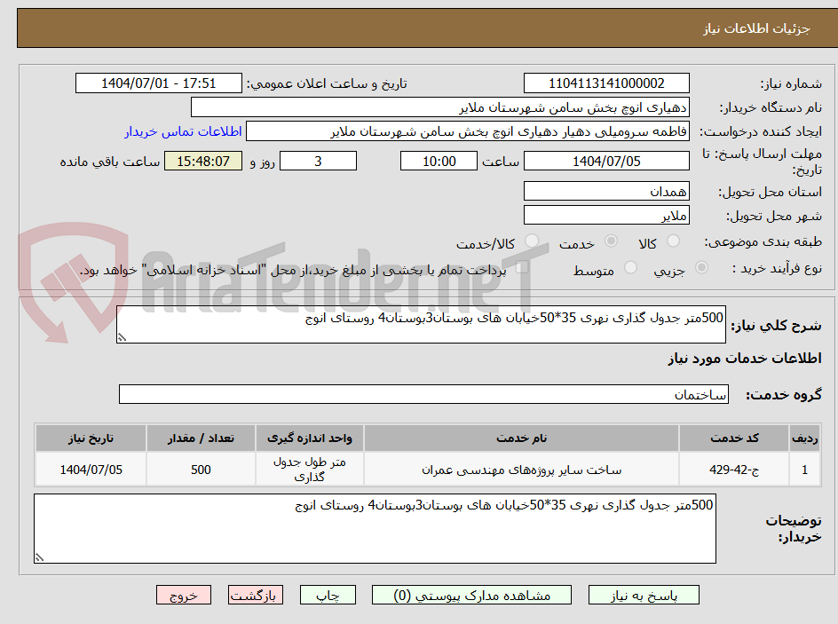The image size is (838, 624).
Task: Click the delivery province field همدان
Action: [606, 190]
